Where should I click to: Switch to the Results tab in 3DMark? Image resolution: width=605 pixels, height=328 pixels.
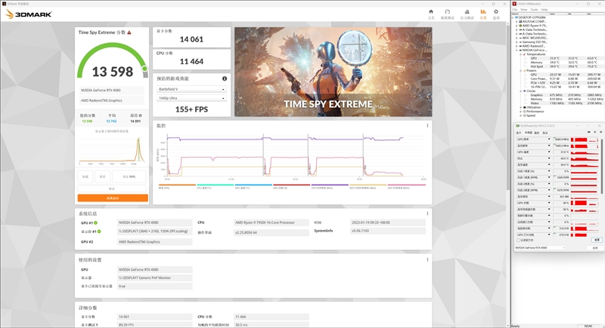(x=483, y=13)
